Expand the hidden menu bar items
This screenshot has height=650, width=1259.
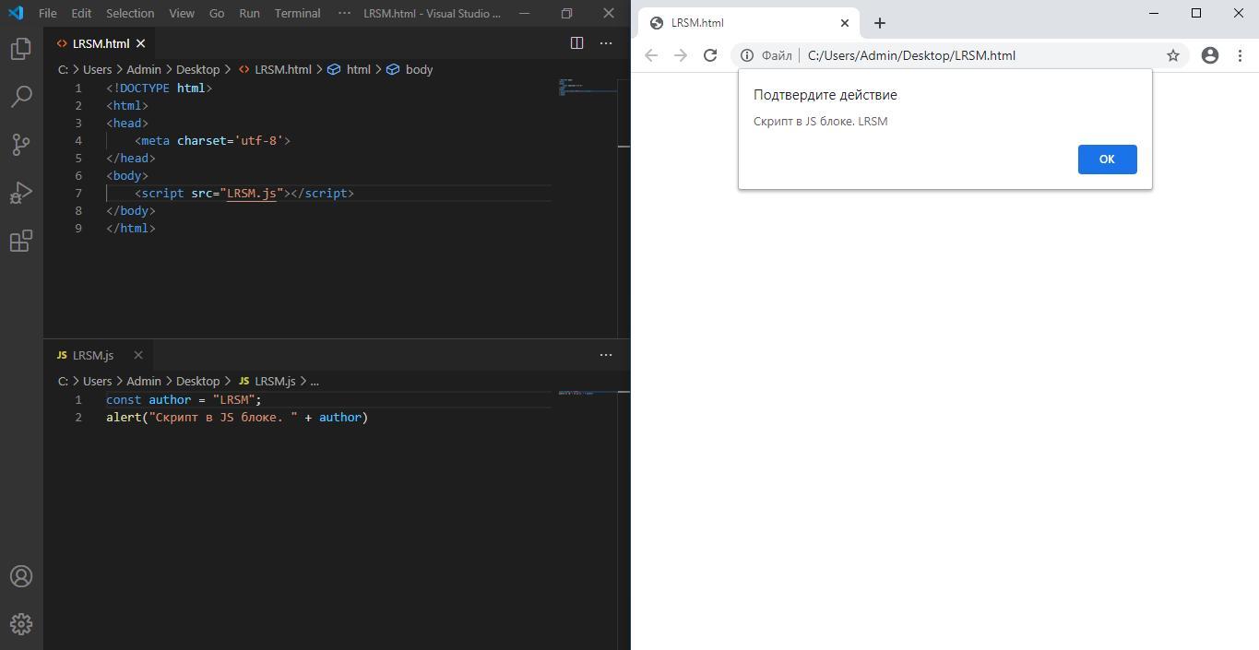[344, 13]
